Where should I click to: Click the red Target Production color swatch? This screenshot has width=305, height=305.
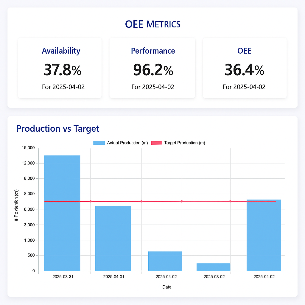157,143
